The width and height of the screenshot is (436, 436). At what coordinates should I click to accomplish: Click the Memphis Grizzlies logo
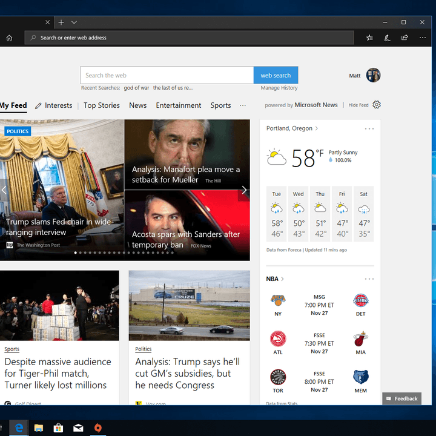click(x=361, y=377)
